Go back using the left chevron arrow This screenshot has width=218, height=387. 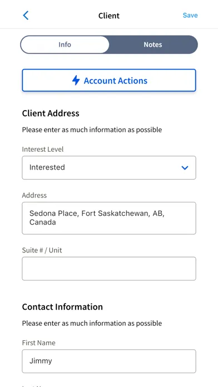26,16
